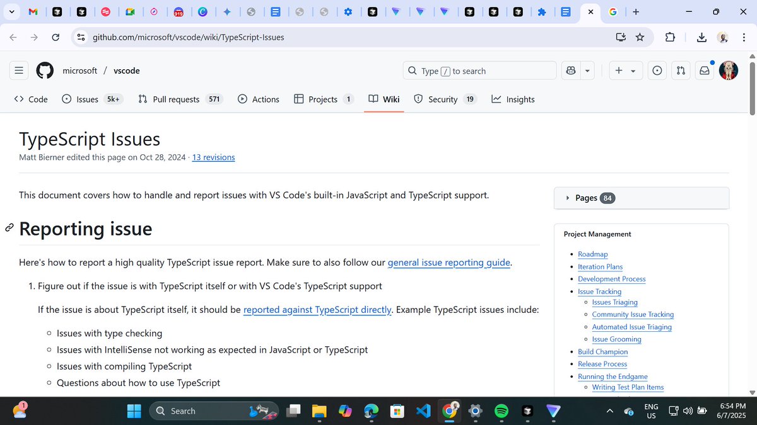757x425 pixels.
Task: Switch to the Gmail tab
Action: pos(34,11)
